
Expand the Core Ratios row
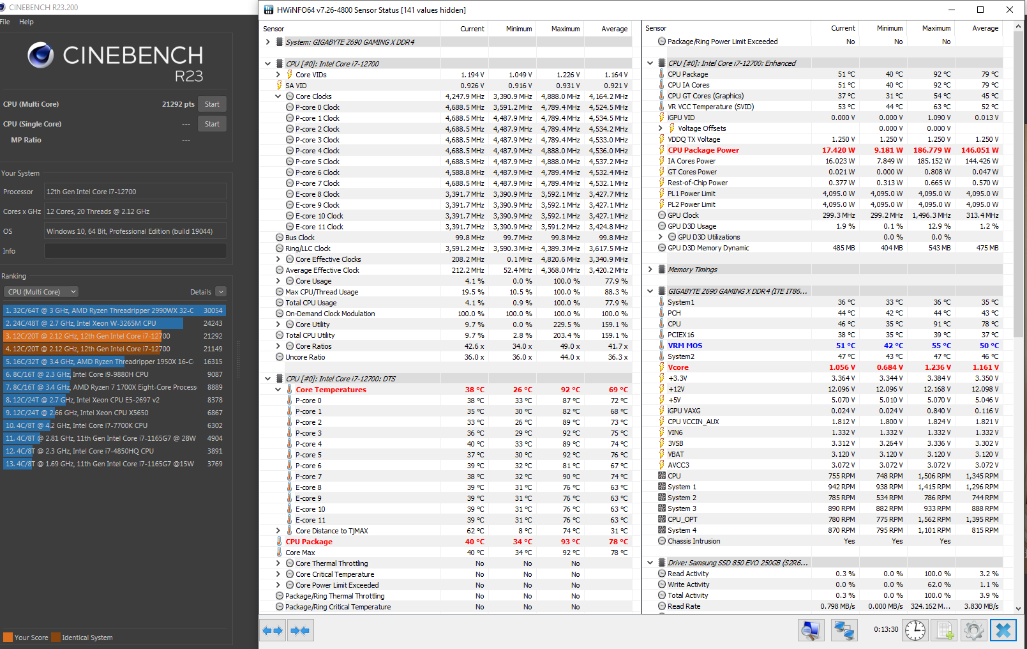pyautogui.click(x=278, y=346)
